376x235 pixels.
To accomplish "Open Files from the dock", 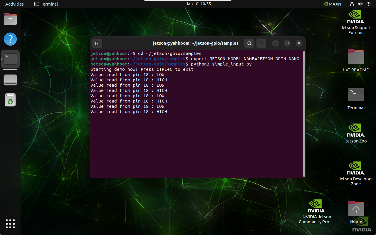I will 10,19.
